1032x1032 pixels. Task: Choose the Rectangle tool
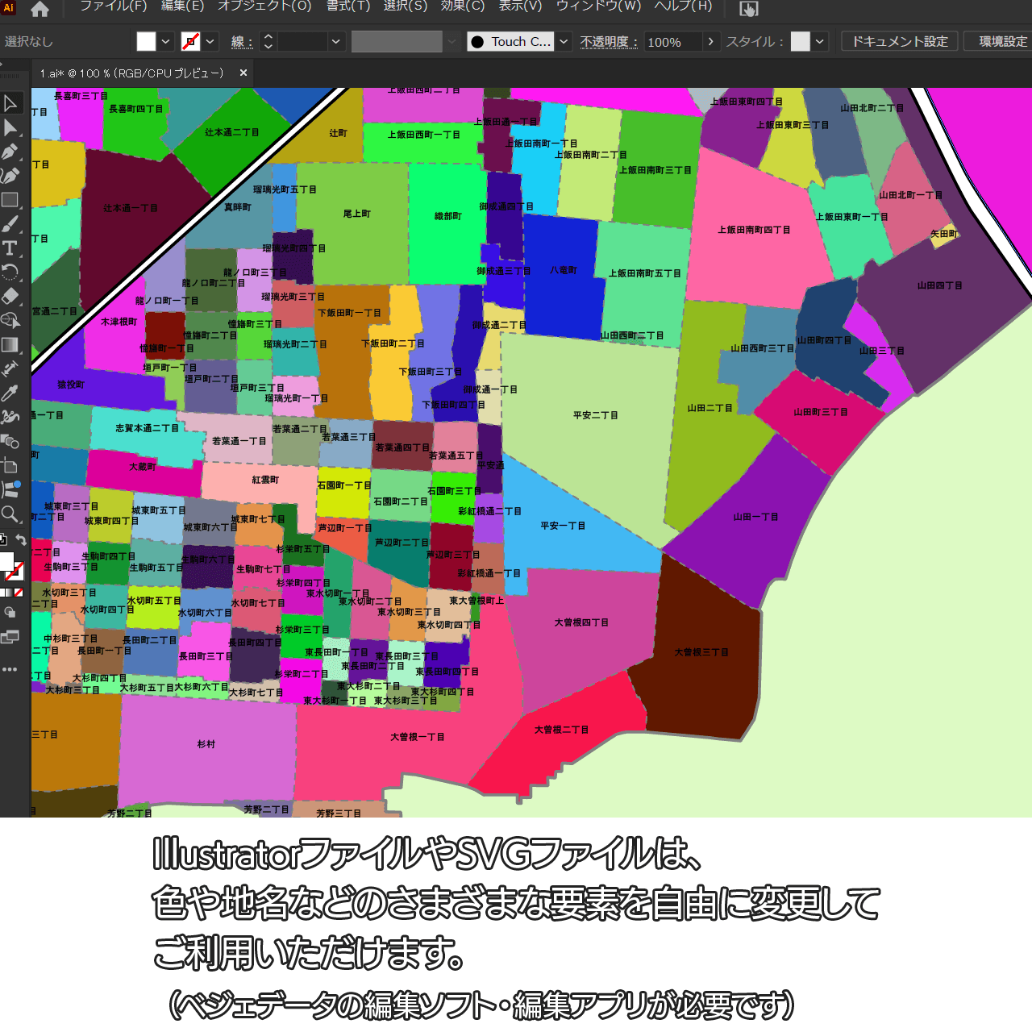[x=10, y=200]
